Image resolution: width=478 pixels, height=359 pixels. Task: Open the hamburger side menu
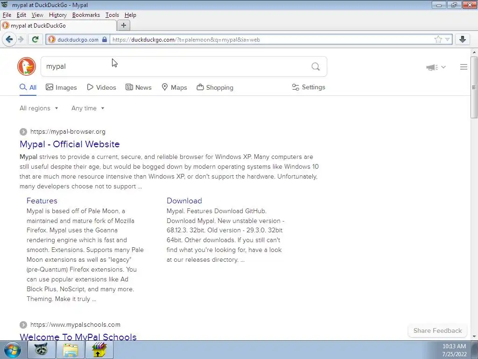(x=464, y=67)
